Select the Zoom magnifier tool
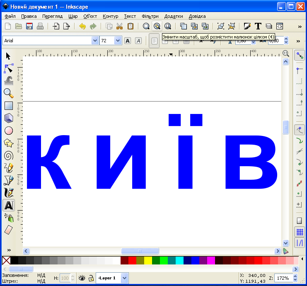 9,93
